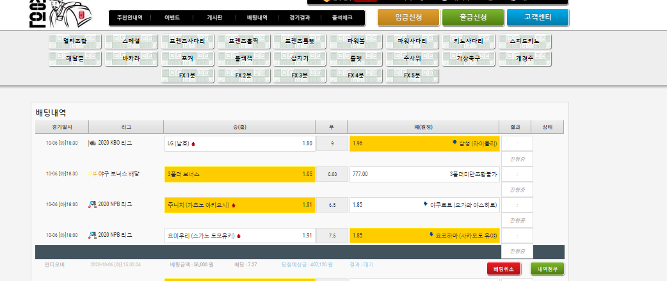This screenshot has height=281, width=667.
Task: Click the NPB league icon in 주니치 row
Action: (x=92, y=205)
